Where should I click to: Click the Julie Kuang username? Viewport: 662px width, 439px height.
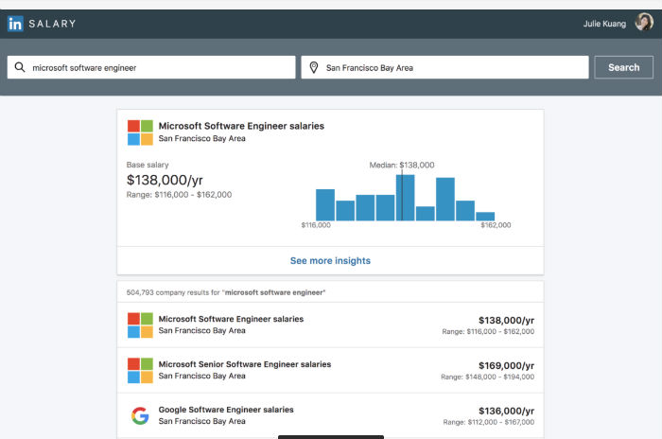coord(604,24)
